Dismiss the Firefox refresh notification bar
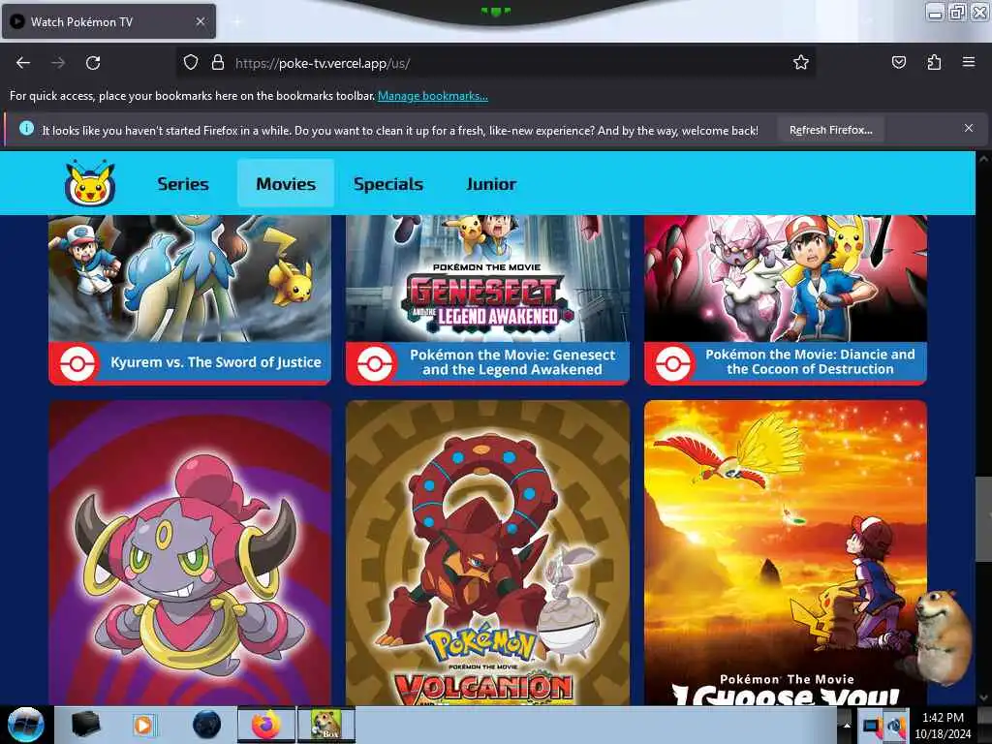This screenshot has height=744, width=992. coord(969,129)
